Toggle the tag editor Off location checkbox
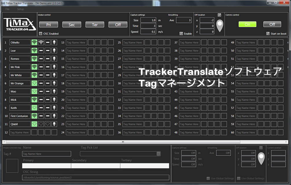The width and height of the screenshot is (291, 185). click(x=261, y=148)
